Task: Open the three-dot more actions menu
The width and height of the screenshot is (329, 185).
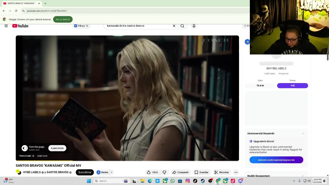Action: coord(236,172)
